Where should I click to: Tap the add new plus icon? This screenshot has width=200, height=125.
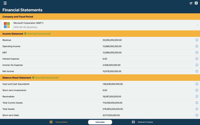[x=196, y=3]
